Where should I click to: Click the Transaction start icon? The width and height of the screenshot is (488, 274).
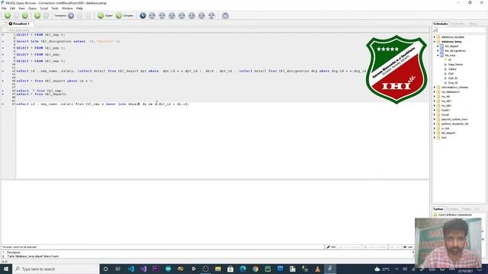tap(71, 15)
